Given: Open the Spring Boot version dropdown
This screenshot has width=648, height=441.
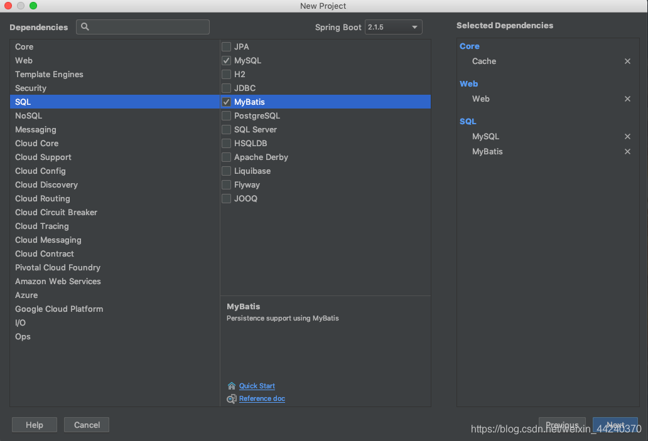Looking at the screenshot, I should (x=394, y=27).
